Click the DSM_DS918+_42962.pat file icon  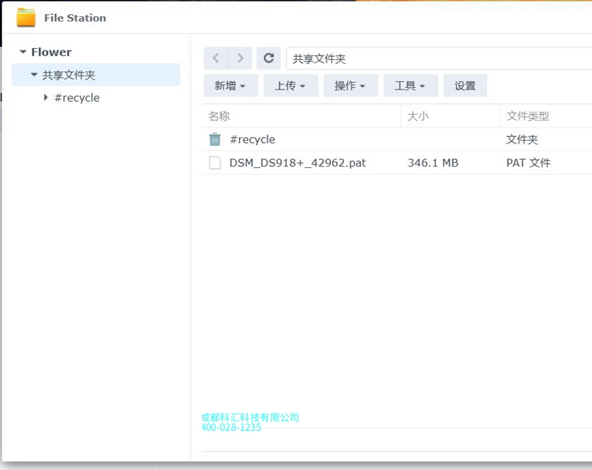(215, 163)
